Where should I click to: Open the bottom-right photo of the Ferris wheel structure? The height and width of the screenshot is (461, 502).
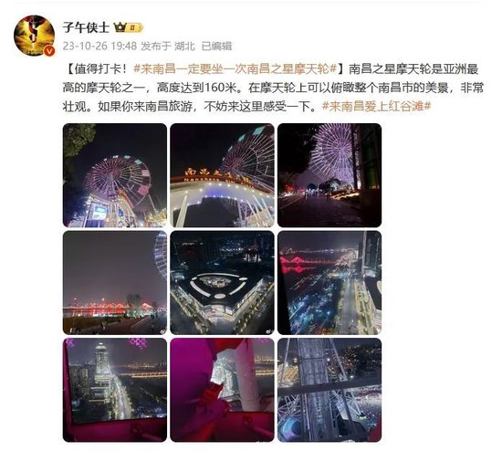click(329, 390)
